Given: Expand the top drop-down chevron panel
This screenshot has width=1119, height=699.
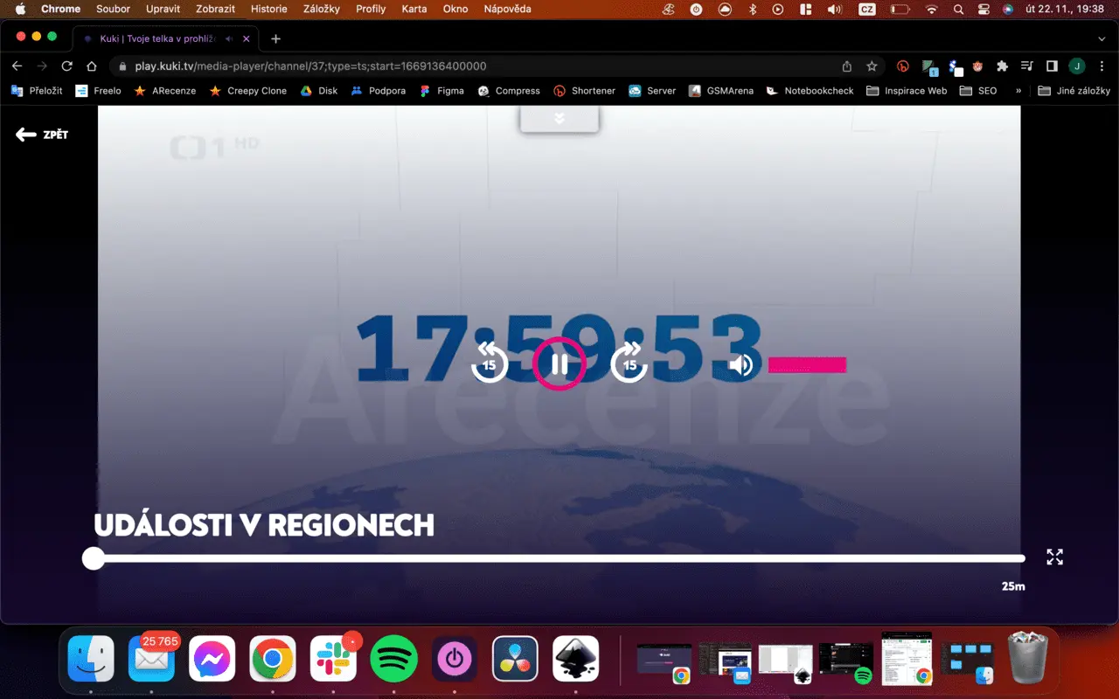Looking at the screenshot, I should tap(559, 119).
